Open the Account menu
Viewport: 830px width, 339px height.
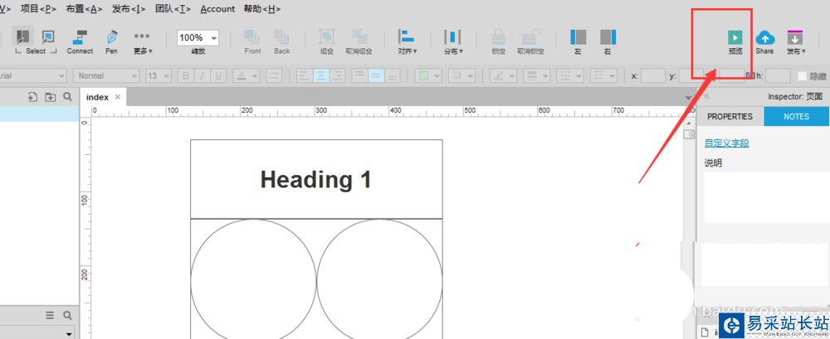217,9
